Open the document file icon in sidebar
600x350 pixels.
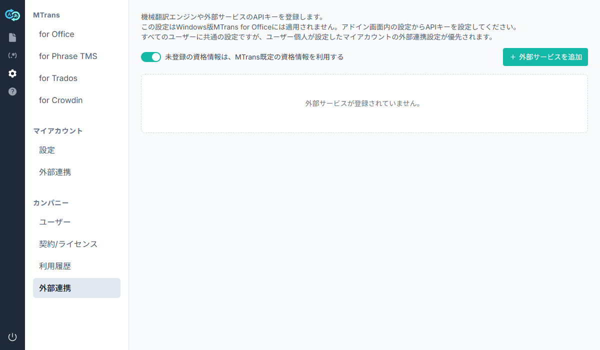click(12, 37)
